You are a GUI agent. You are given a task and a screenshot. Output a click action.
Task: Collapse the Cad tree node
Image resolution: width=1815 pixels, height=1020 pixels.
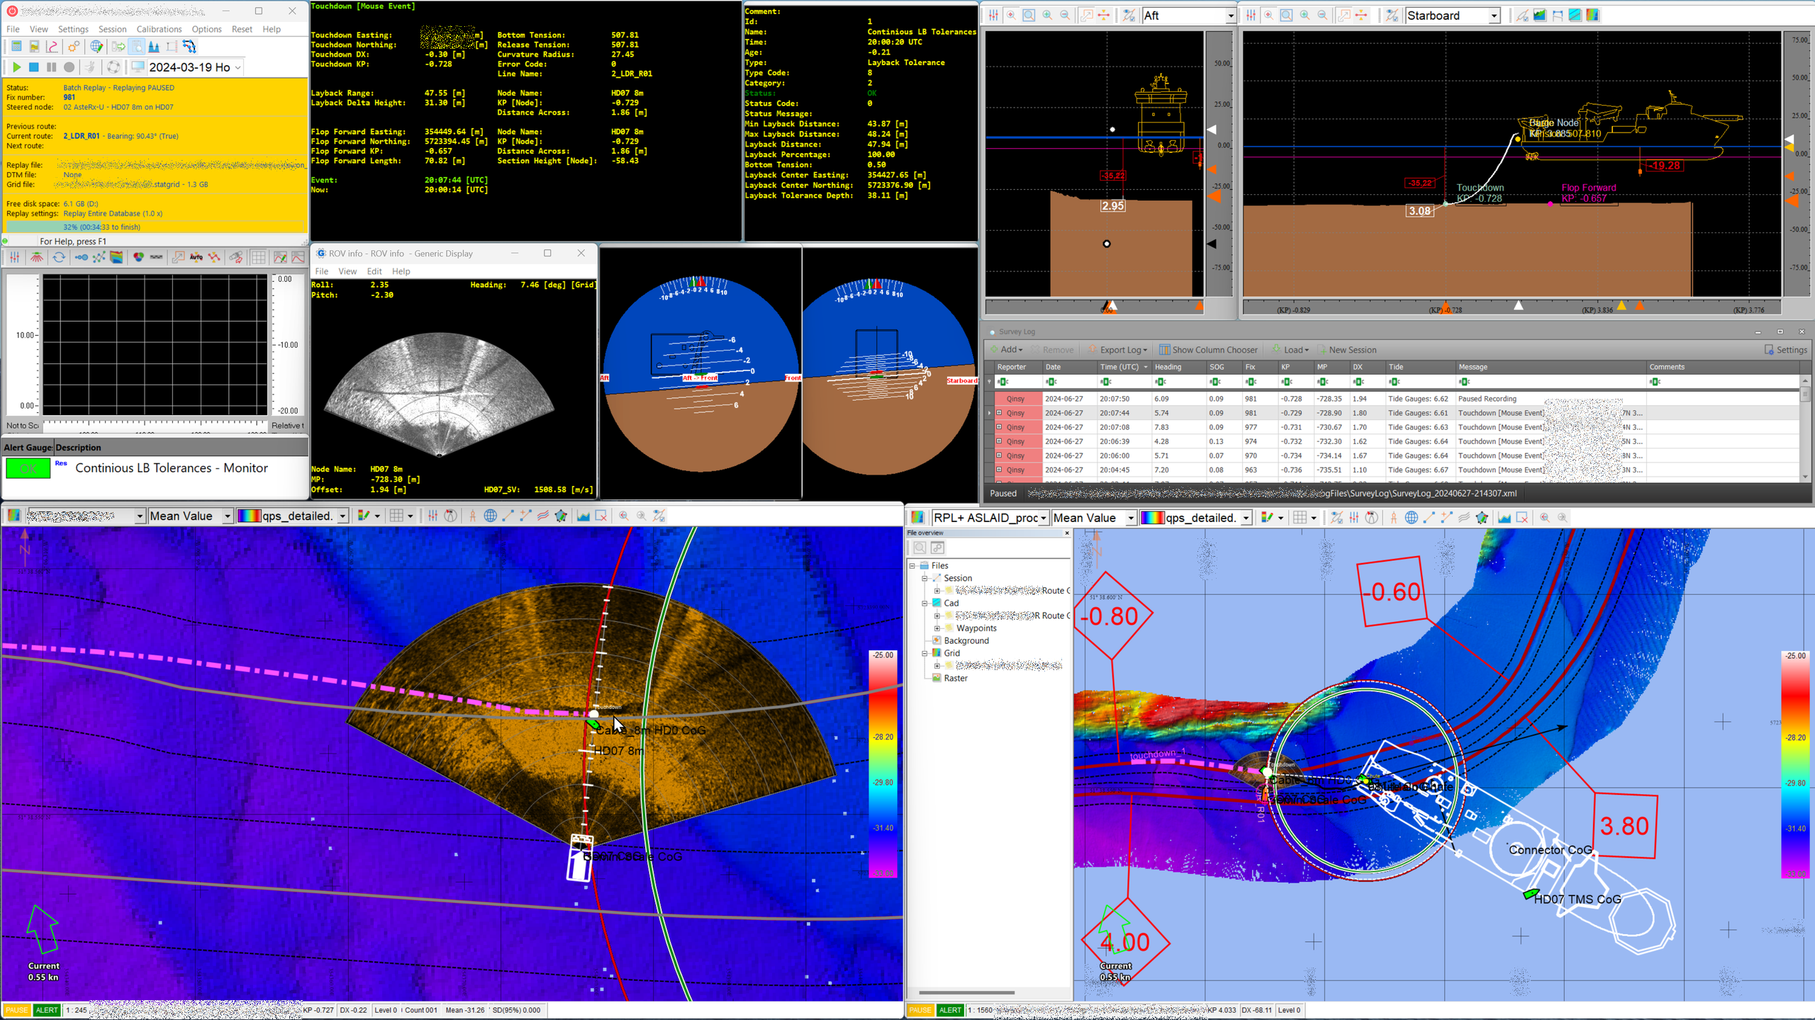(925, 603)
